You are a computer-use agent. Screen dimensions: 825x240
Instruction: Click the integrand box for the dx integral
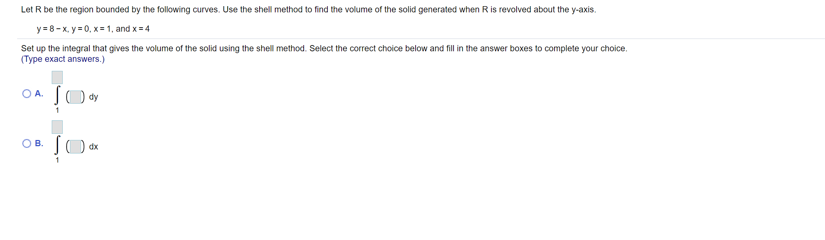(x=75, y=146)
